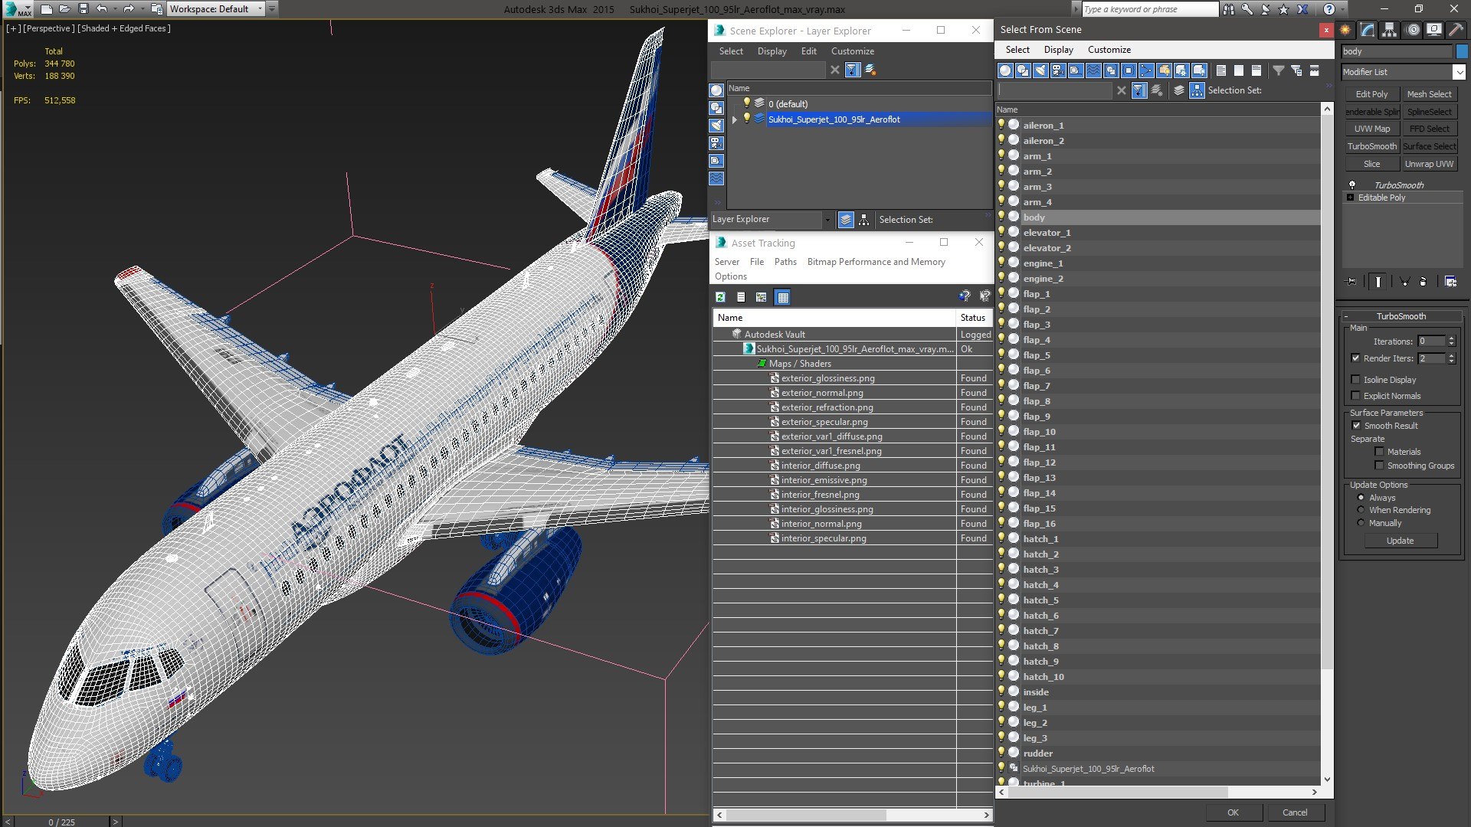
Task: Open the Motion command panel tab
Action: (1413, 30)
